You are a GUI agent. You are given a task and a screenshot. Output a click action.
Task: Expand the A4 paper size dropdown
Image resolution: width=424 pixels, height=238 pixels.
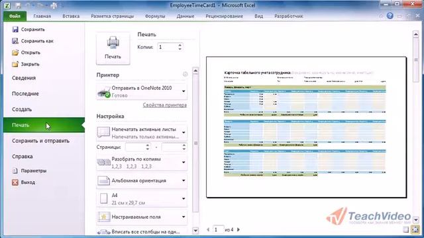pos(142,199)
